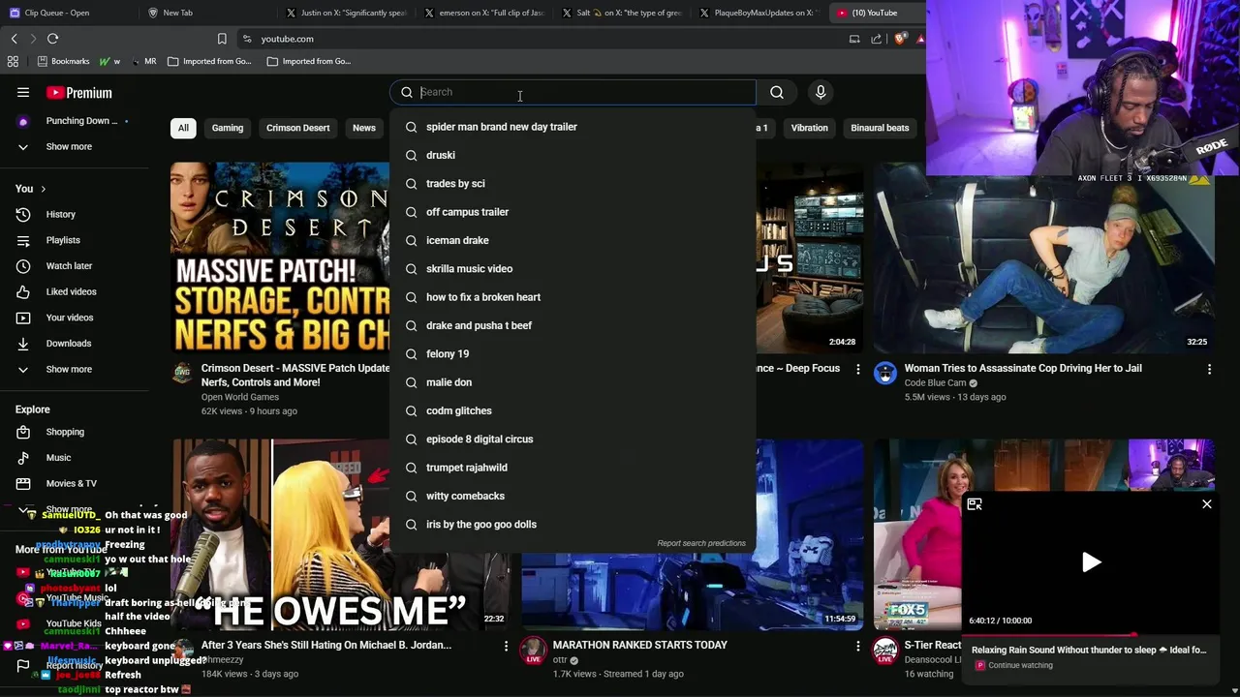This screenshot has height=697, width=1240.
Task: Open Liked videos in the sidebar
Action: [x=71, y=291]
